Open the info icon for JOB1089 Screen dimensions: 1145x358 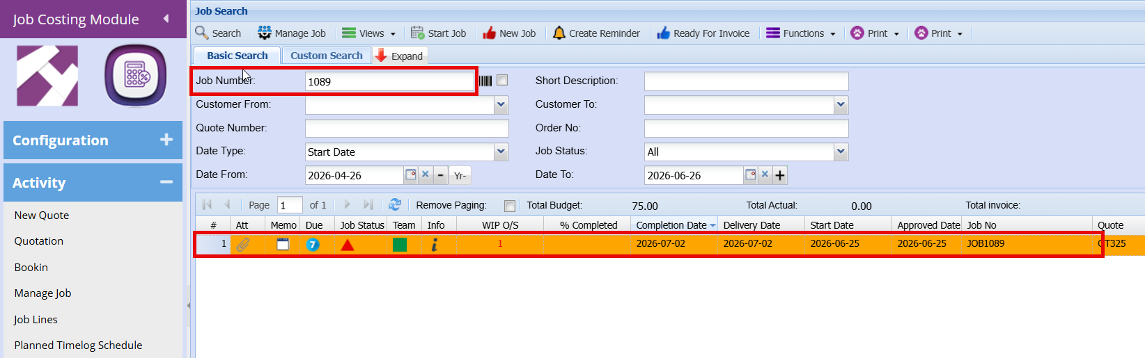[435, 244]
